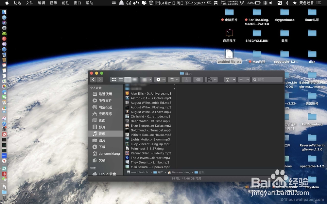327x204 pixels.
Task: Open tiansemixiang home folder in sidebar
Action: [x=106, y=154]
